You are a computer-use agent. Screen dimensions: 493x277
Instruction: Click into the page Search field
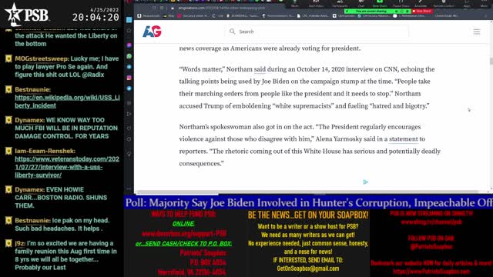coord(317,32)
